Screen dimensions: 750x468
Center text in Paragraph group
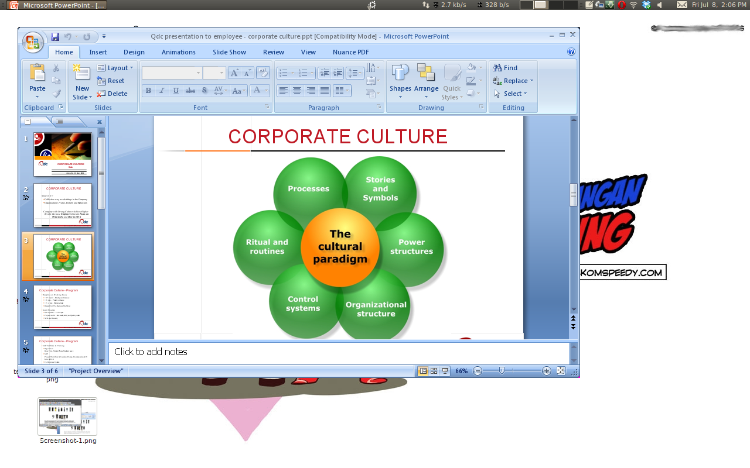tap(297, 91)
